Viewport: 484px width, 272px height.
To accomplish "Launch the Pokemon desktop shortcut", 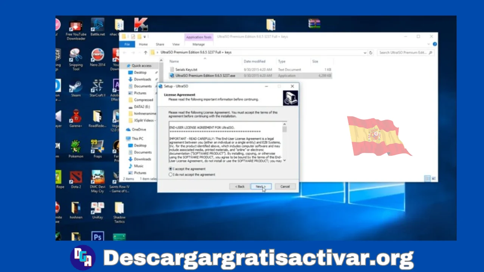I will pos(76,149).
